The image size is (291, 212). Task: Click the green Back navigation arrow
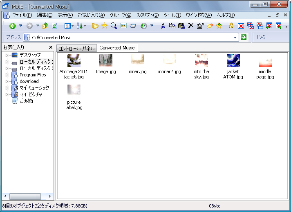[x=12, y=26]
